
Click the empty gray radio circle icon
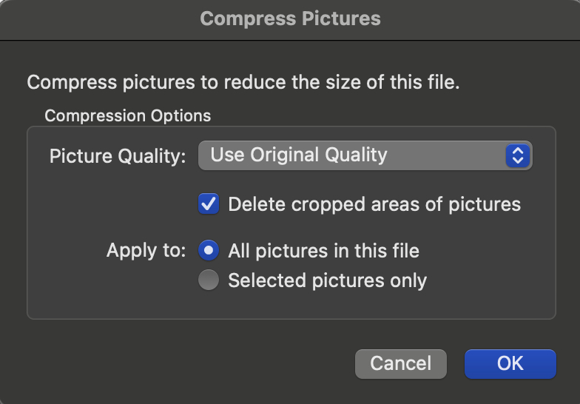tap(209, 281)
